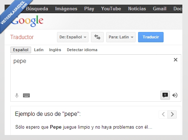This screenshot has width=188, height=140.
Task: Open Play in the top navigation bar
Action: [89, 9]
